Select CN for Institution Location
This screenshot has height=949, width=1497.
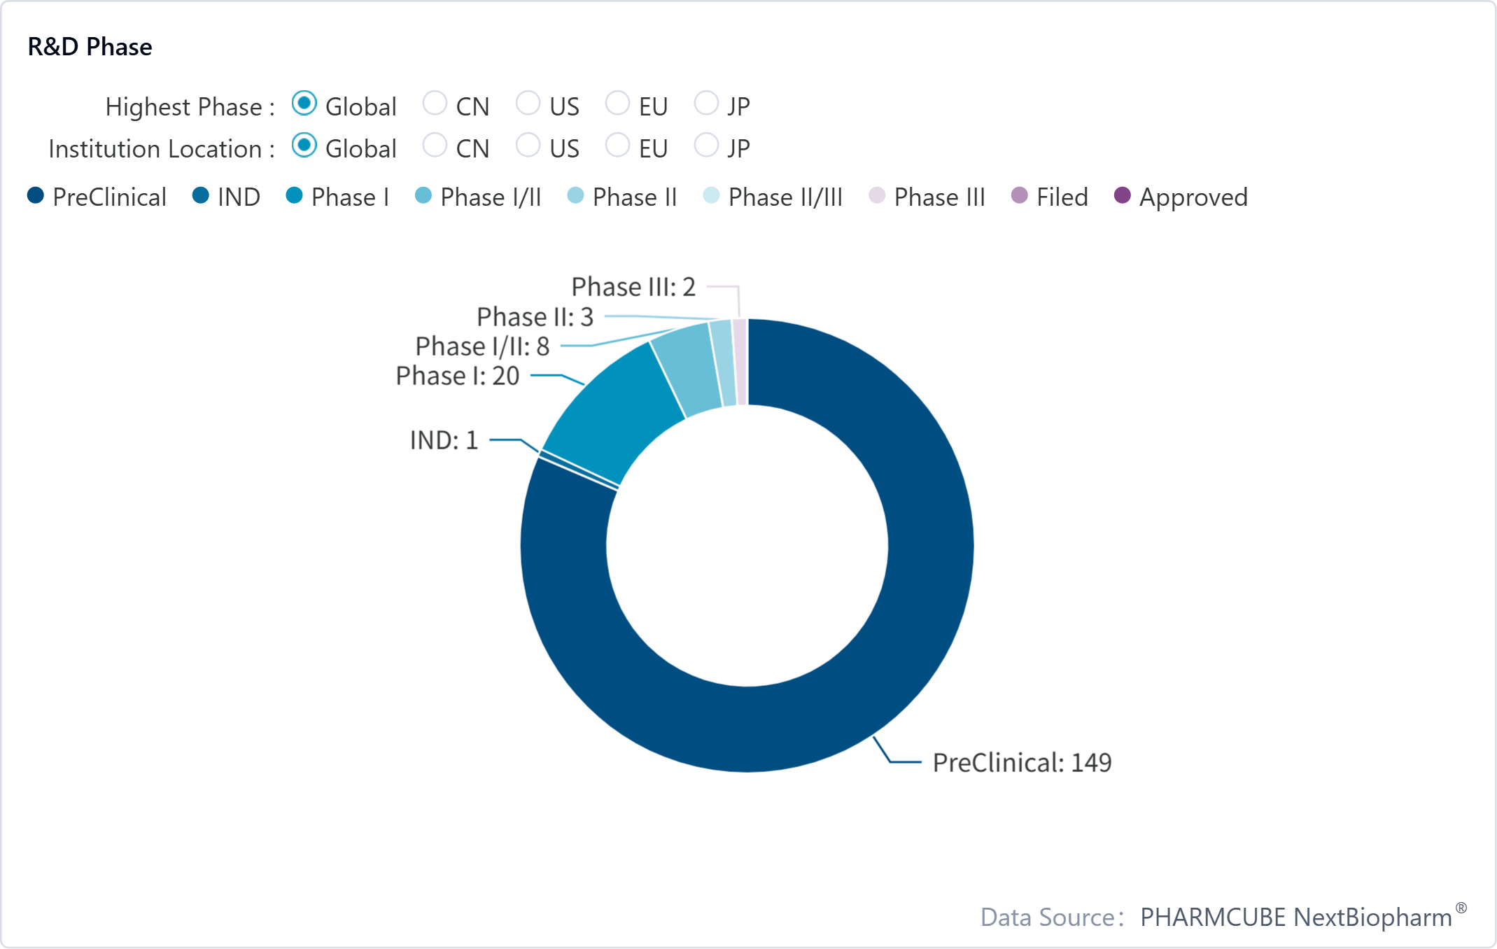[435, 146]
